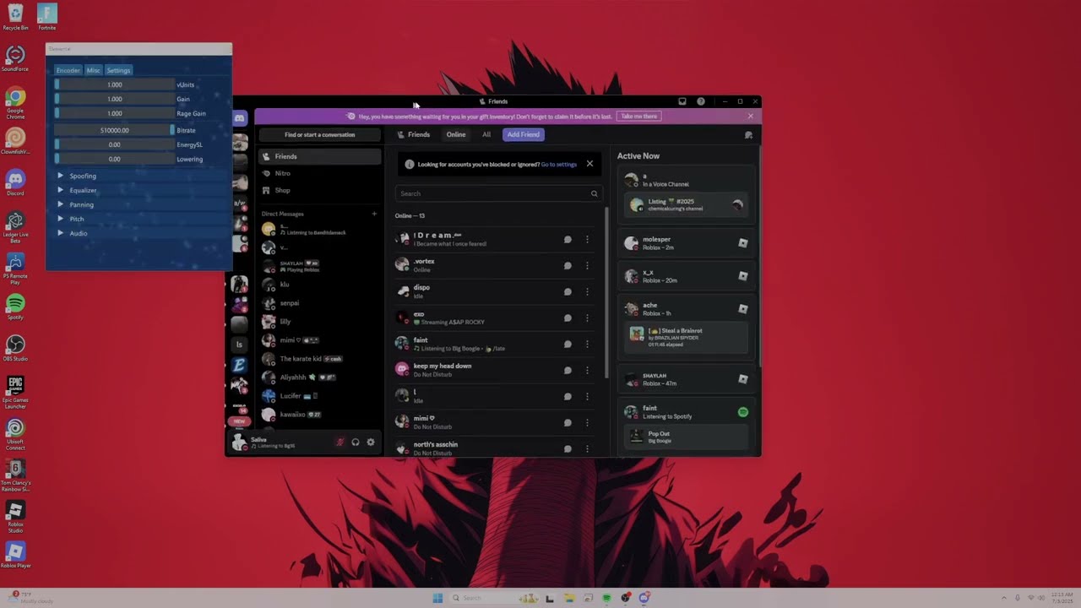
Task: Open the Discord home logo icon
Action: coord(239,118)
